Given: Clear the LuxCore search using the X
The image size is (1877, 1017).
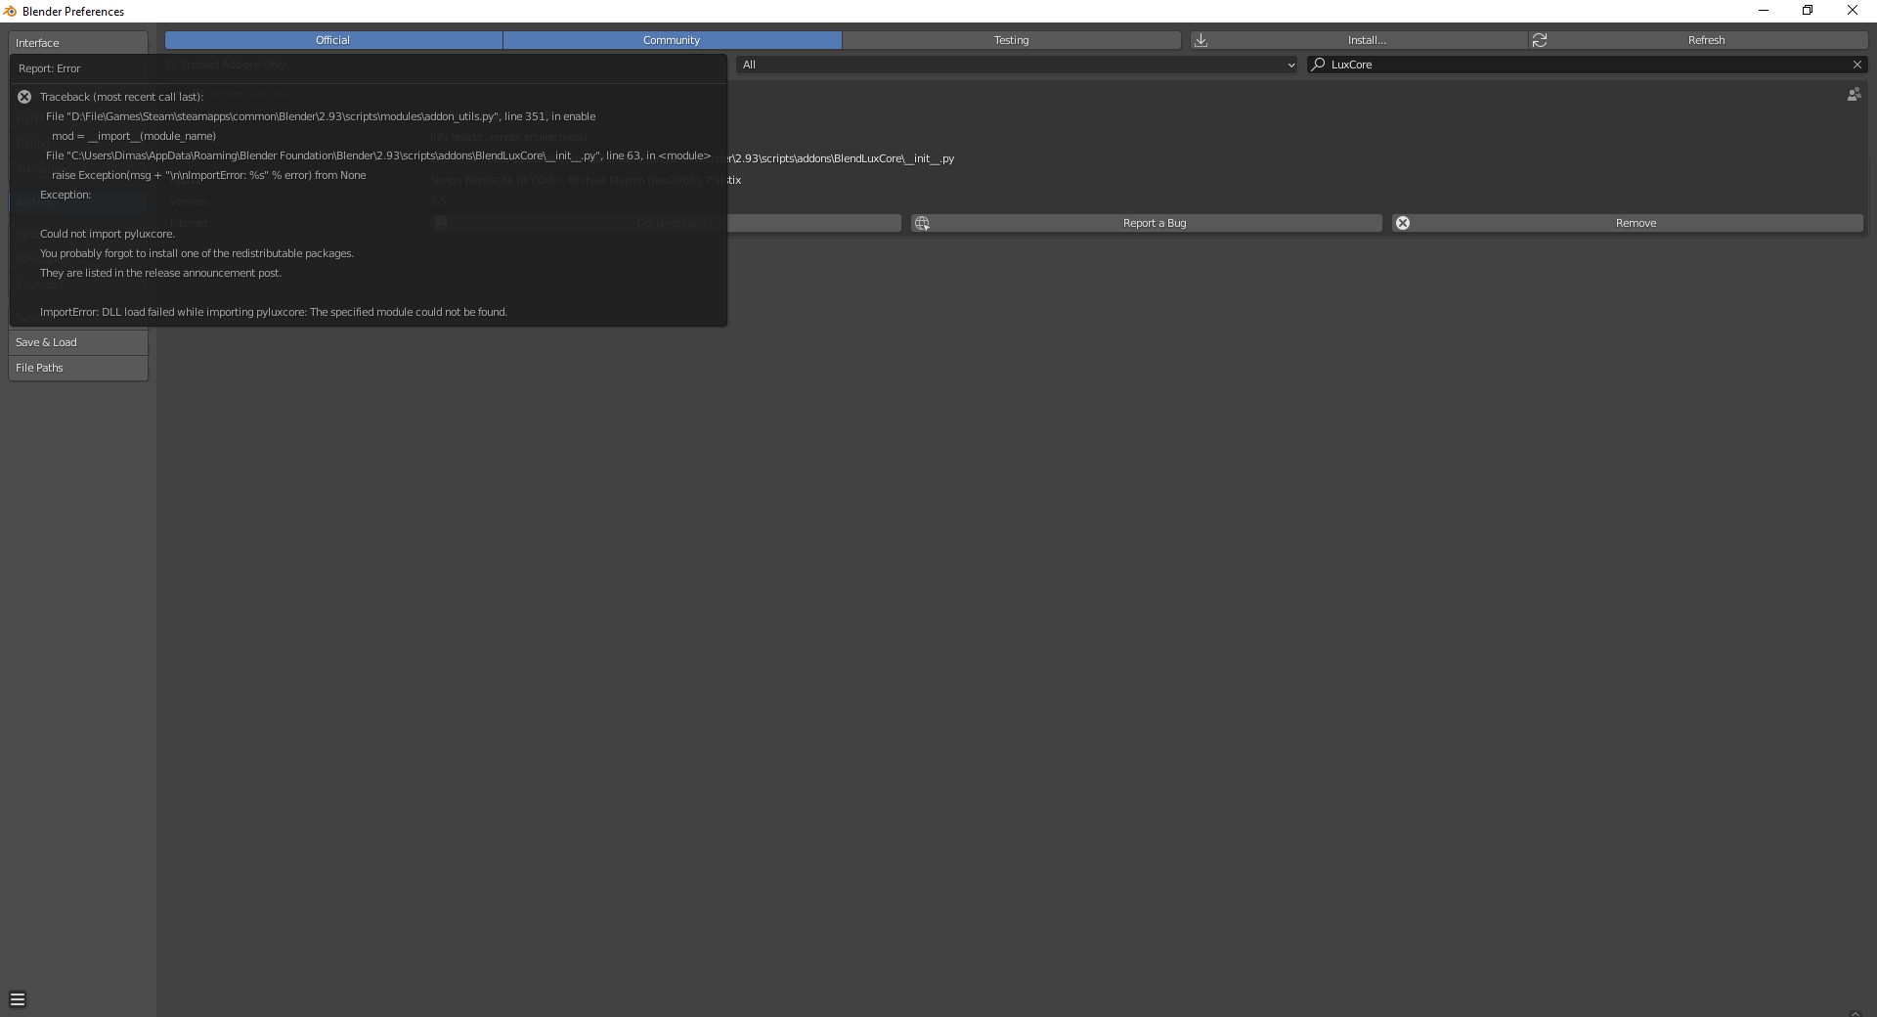Looking at the screenshot, I should coord(1856,65).
